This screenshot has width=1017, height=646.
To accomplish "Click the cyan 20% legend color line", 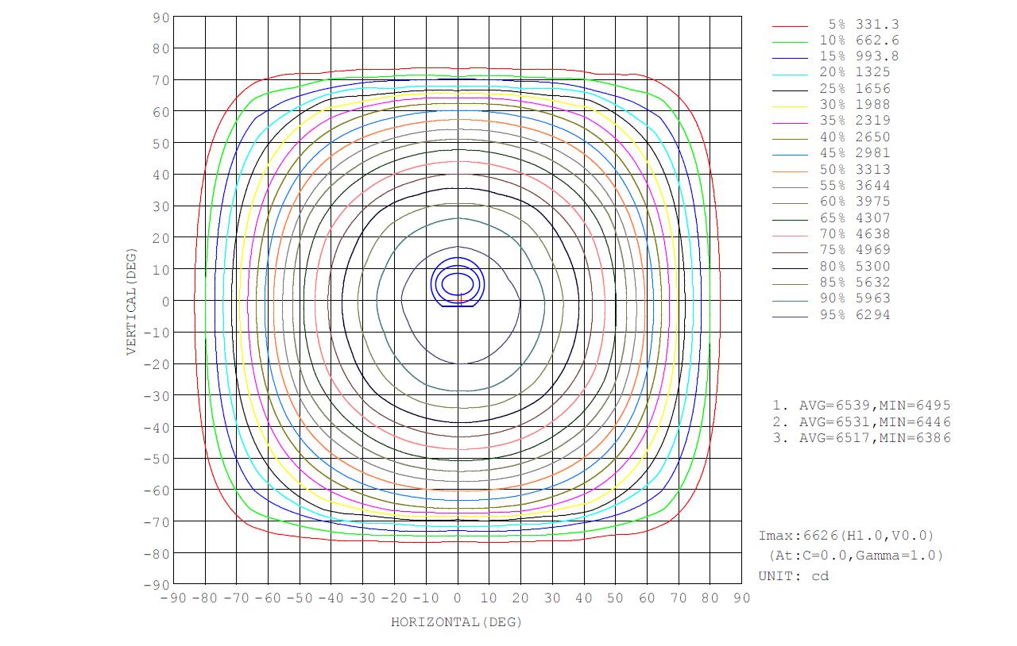I will (x=791, y=75).
